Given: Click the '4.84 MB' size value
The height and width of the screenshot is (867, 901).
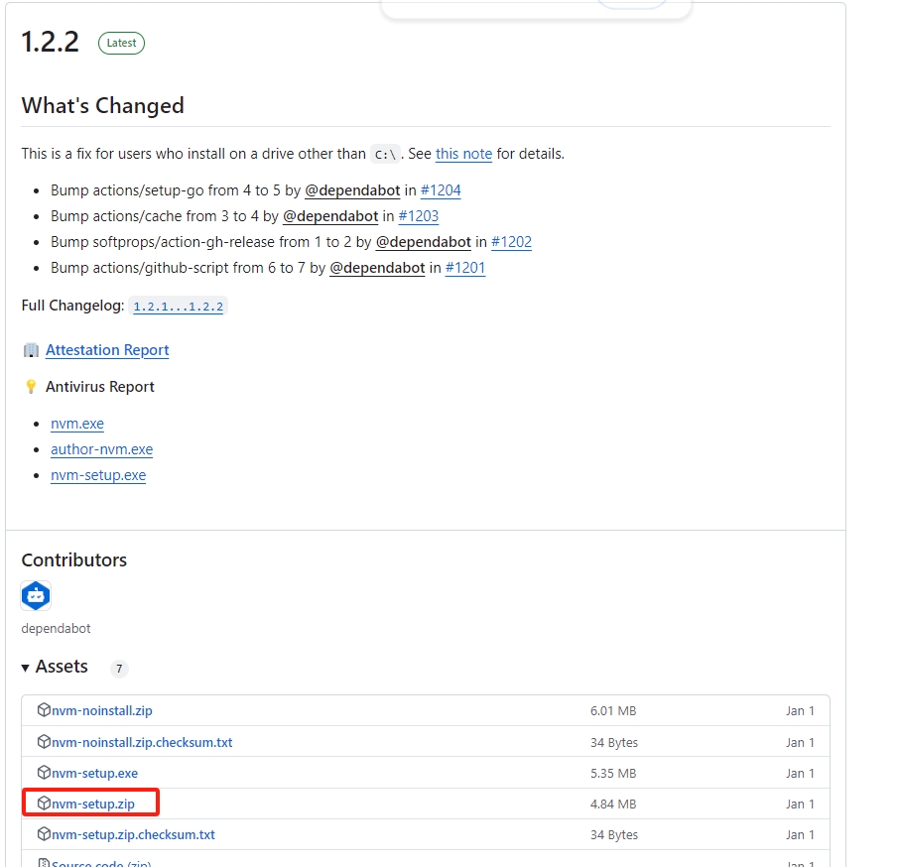Looking at the screenshot, I should (x=613, y=805).
